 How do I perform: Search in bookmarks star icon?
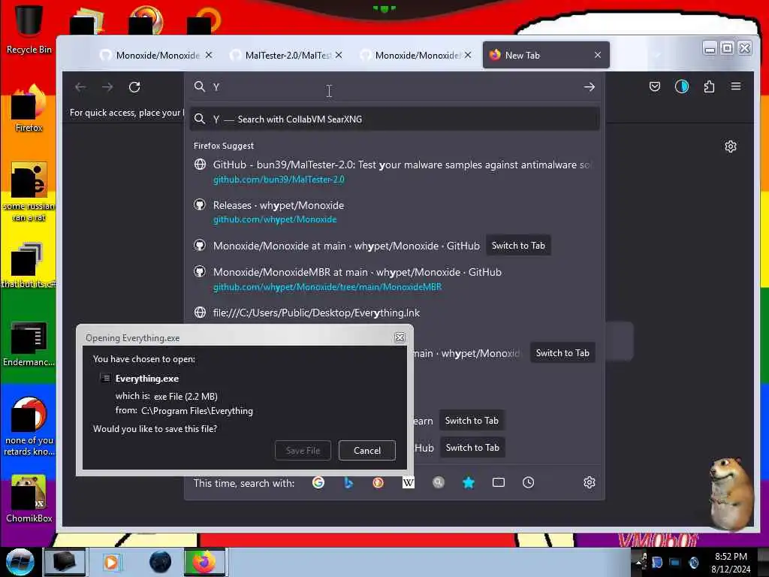tap(469, 483)
